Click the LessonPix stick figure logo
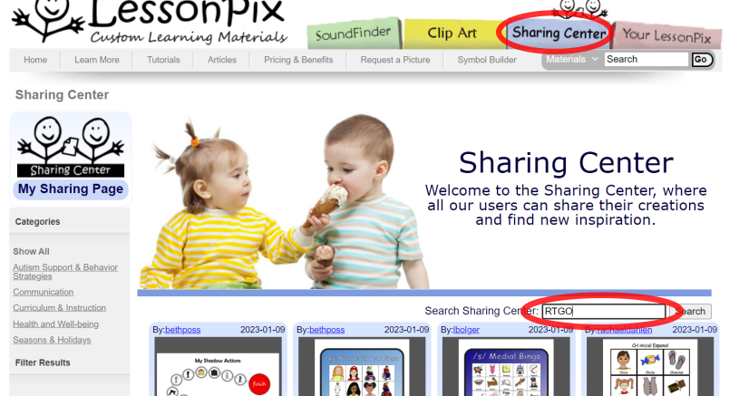Screen dimensions: 739x396 [47, 19]
